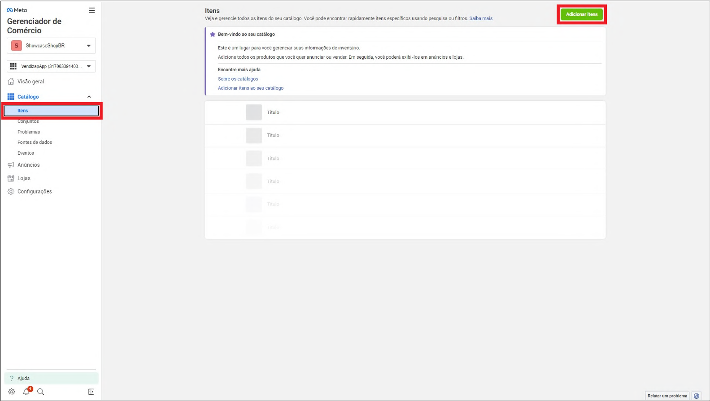Image resolution: width=710 pixels, height=401 pixels.
Task: Open the ShowcaseShopBR account dropdown
Action: pyautogui.click(x=51, y=46)
